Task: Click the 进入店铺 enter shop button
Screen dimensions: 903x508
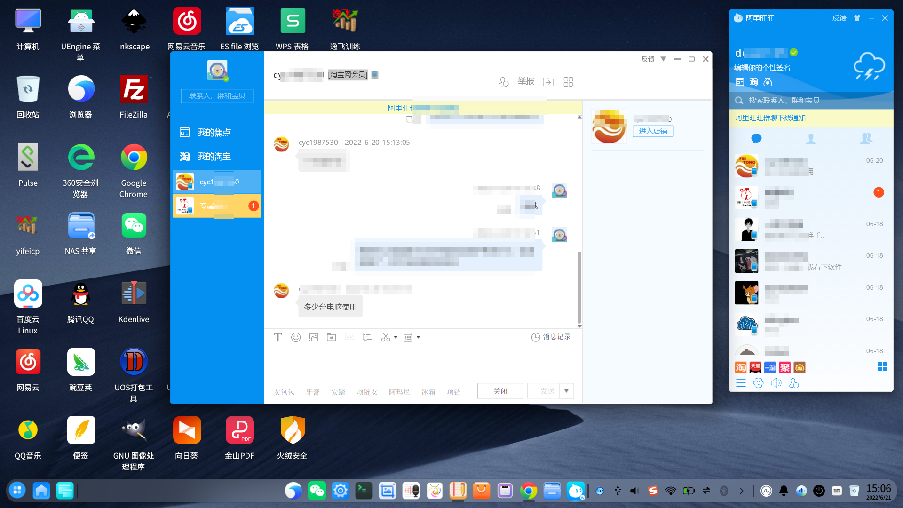Action: (653, 131)
